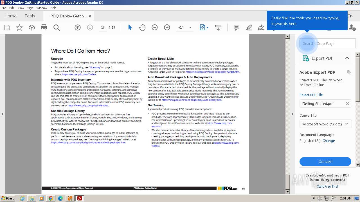Open the Windows Start menu
This screenshot has height=202, width=360.
8,198
